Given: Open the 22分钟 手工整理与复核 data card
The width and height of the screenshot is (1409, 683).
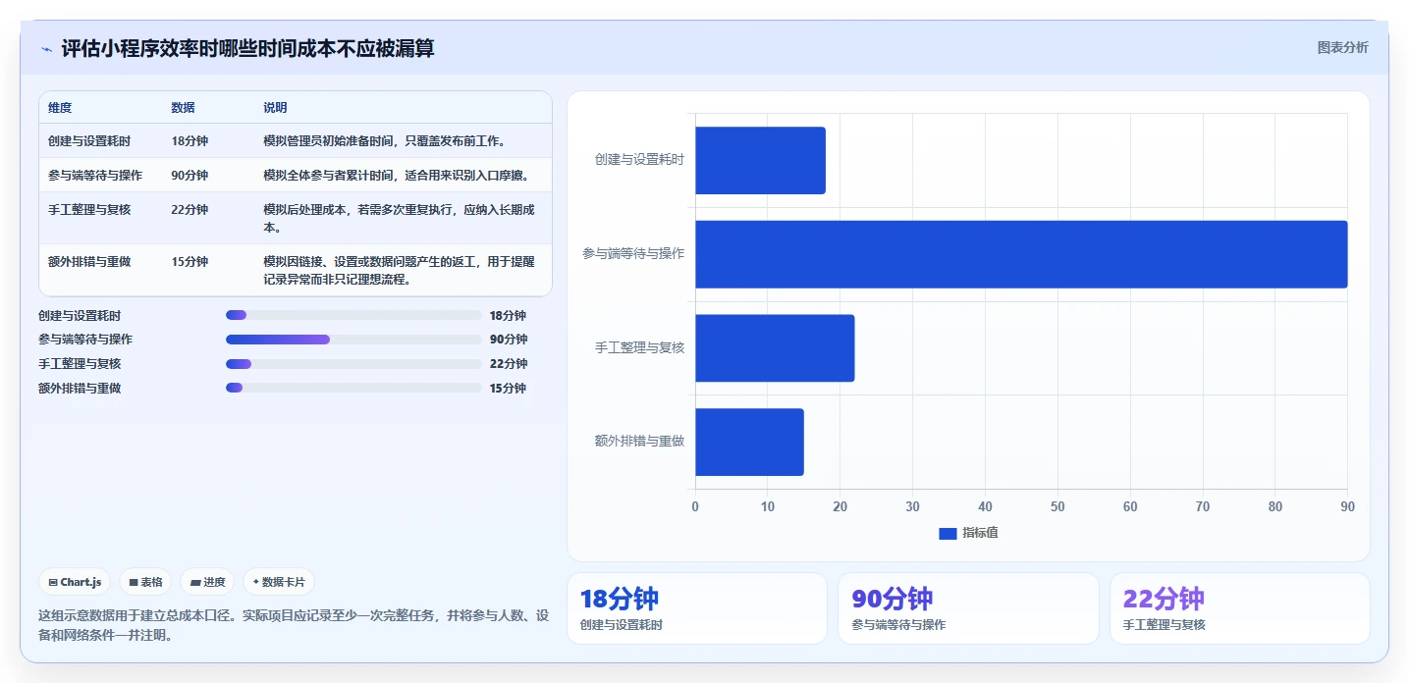Looking at the screenshot, I should [1239, 608].
